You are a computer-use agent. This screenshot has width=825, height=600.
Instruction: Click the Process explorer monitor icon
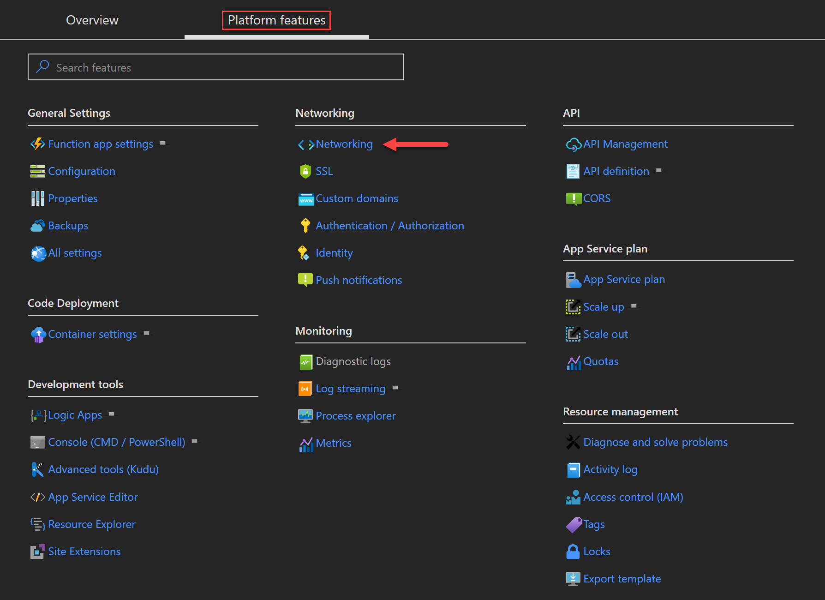[305, 416]
